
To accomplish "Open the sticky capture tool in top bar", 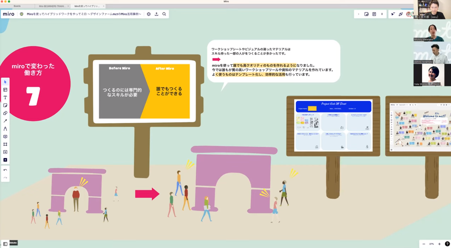I will [x=366, y=14].
